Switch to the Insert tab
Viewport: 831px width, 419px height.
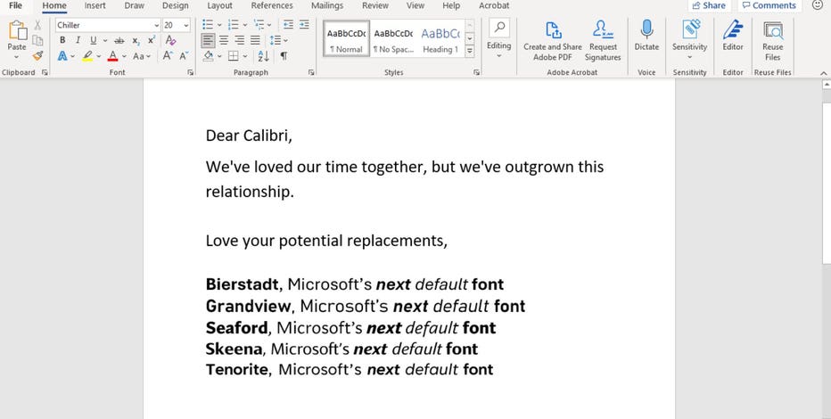(x=95, y=5)
